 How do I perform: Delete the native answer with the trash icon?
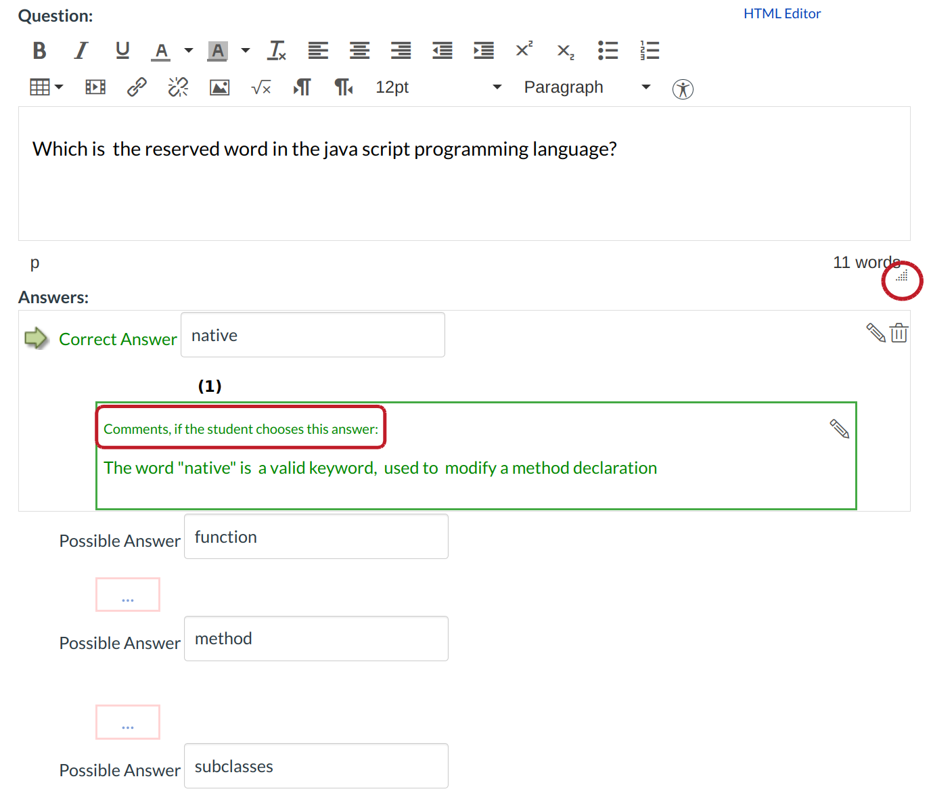[x=899, y=333]
